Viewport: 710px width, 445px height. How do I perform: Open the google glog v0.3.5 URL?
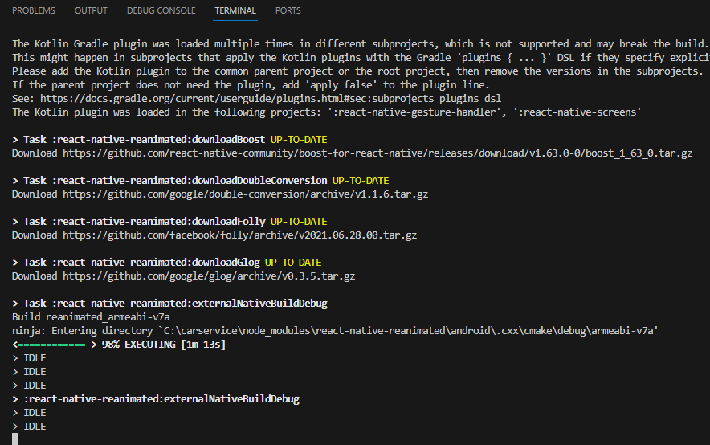pos(209,276)
